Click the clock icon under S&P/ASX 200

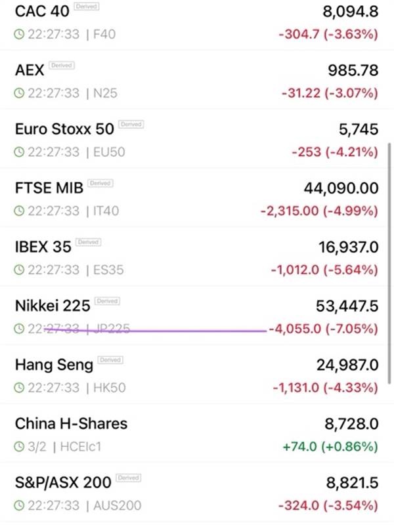coord(18,506)
